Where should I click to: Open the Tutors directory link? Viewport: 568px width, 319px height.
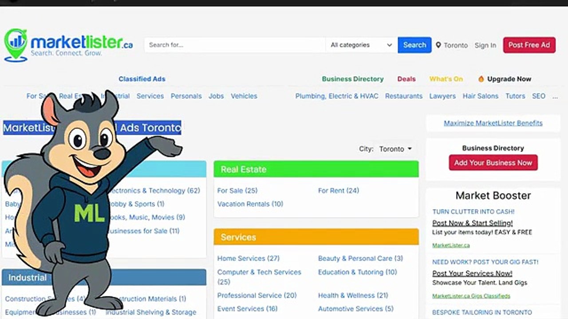point(515,96)
